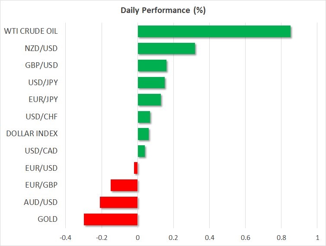
Task: Click the WTI CRUDE OIL axis label
Action: click(x=31, y=31)
